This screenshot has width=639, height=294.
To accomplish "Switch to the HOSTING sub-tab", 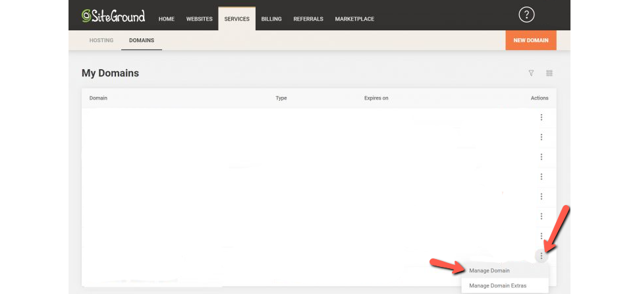I will 101,40.
